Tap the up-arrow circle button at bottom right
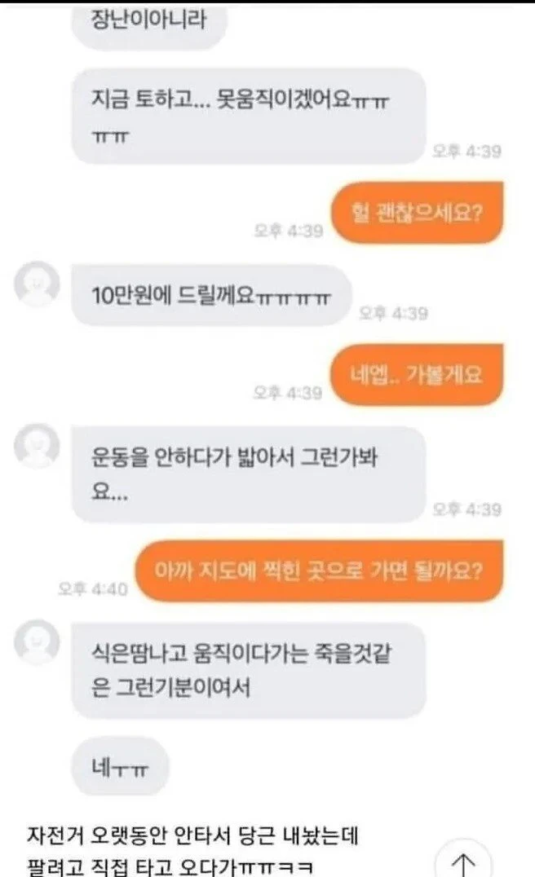 coord(463,860)
